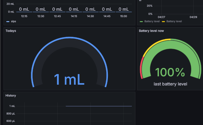203x125 pixels.
Task: Click the 14:15 time axis label
Action: 74,16
